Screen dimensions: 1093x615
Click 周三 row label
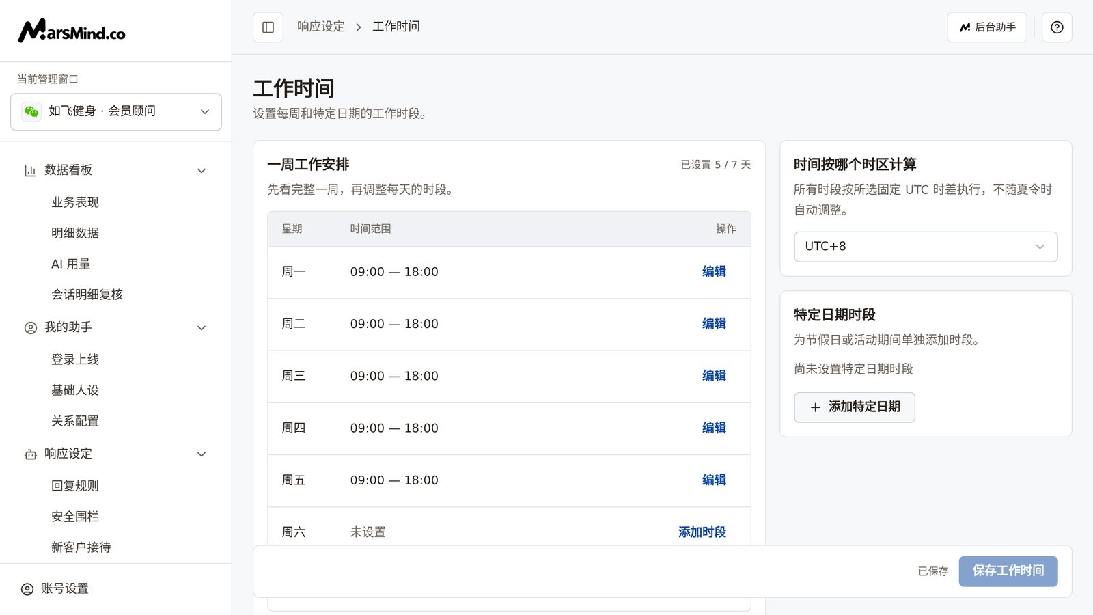[x=294, y=376]
